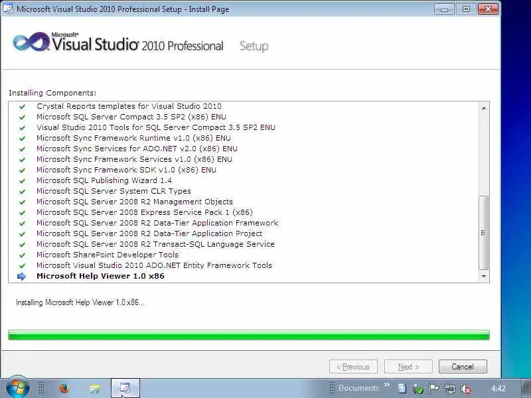Click the scroll up arrow in components list
531x398 pixels.
pyautogui.click(x=484, y=108)
